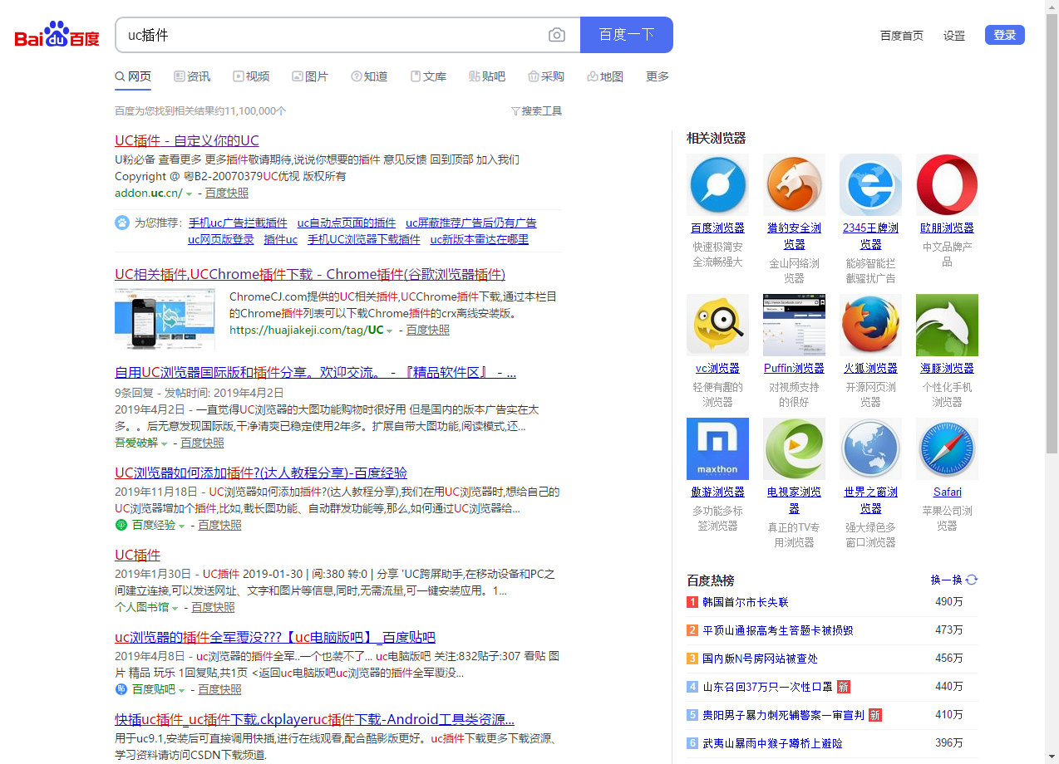Image resolution: width=1059 pixels, height=764 pixels.
Task: Open 世界之窗浏览器 globe icon
Action: pyautogui.click(x=870, y=448)
